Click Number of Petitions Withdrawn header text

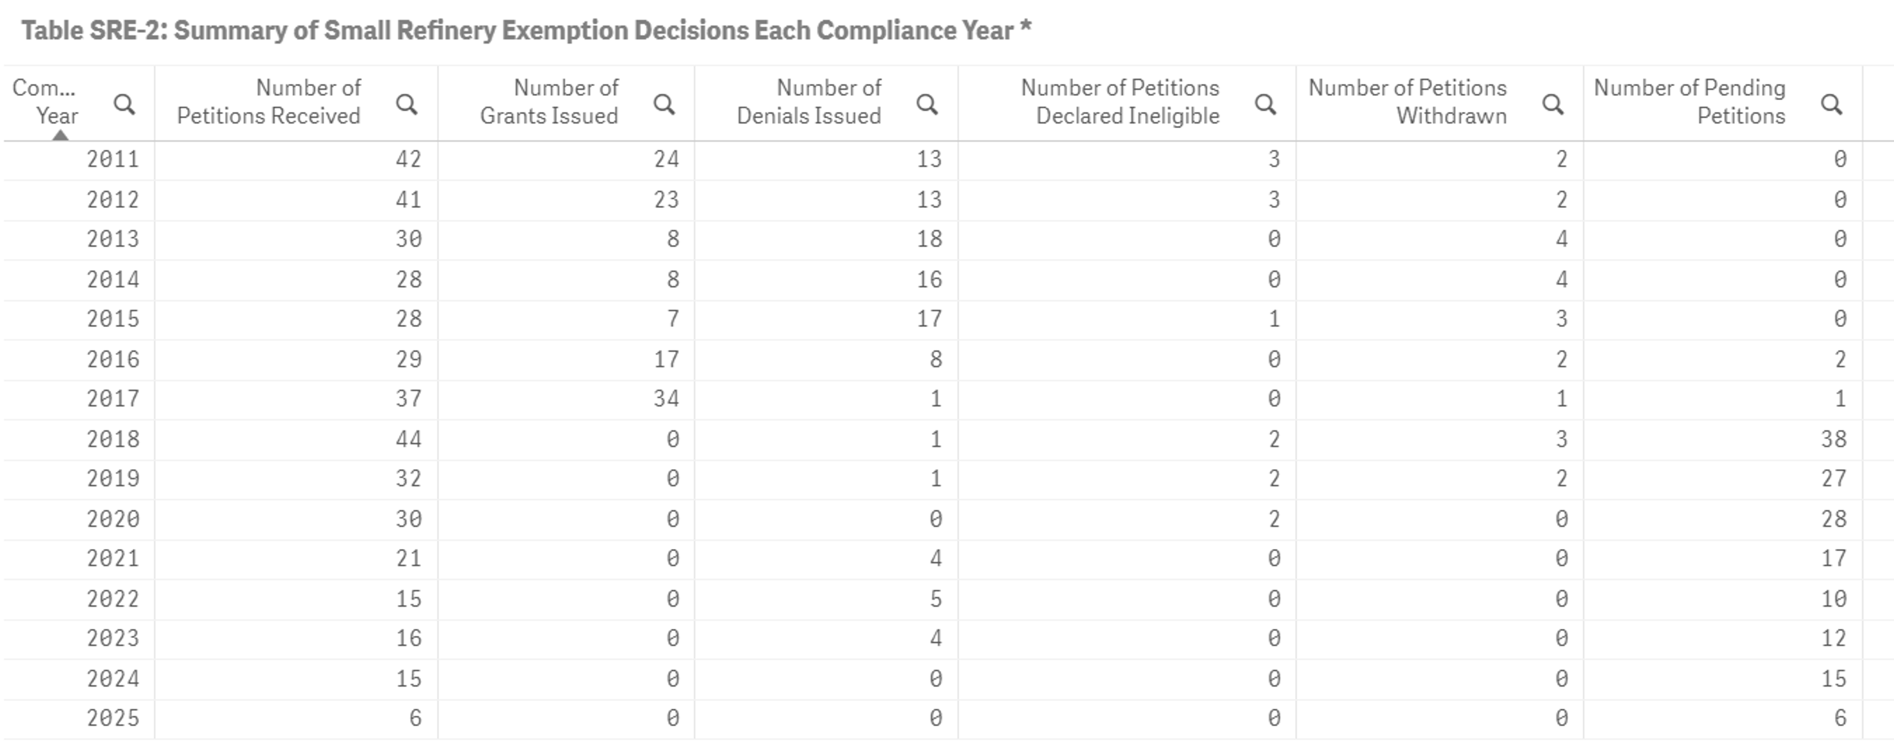1407,101
